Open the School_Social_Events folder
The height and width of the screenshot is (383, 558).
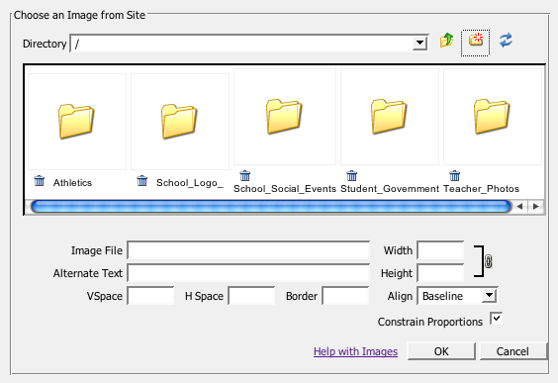click(x=284, y=117)
